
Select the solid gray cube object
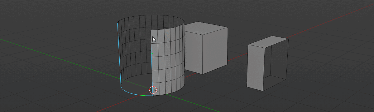[206, 48]
